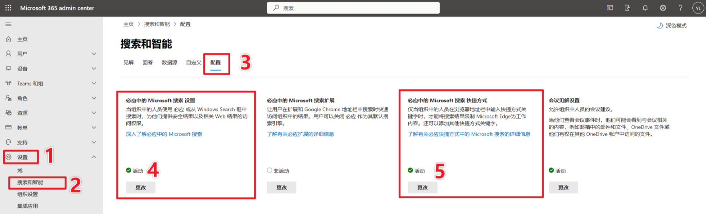Screen dimensions: 706x214
Task: Open 了解有关必应扩展的详细信息 link
Action: 300,134
